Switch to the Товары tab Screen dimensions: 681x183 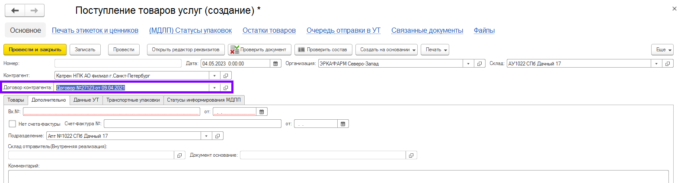16,100
